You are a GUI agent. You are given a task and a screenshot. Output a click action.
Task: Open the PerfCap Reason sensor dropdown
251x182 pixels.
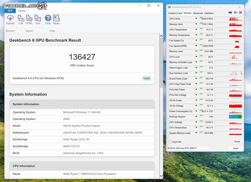pos(196,117)
